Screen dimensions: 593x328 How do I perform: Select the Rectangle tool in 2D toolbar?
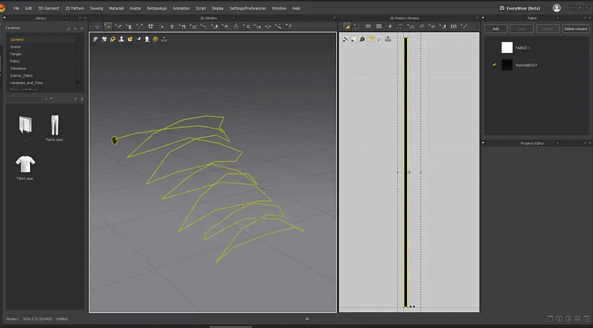click(x=368, y=27)
